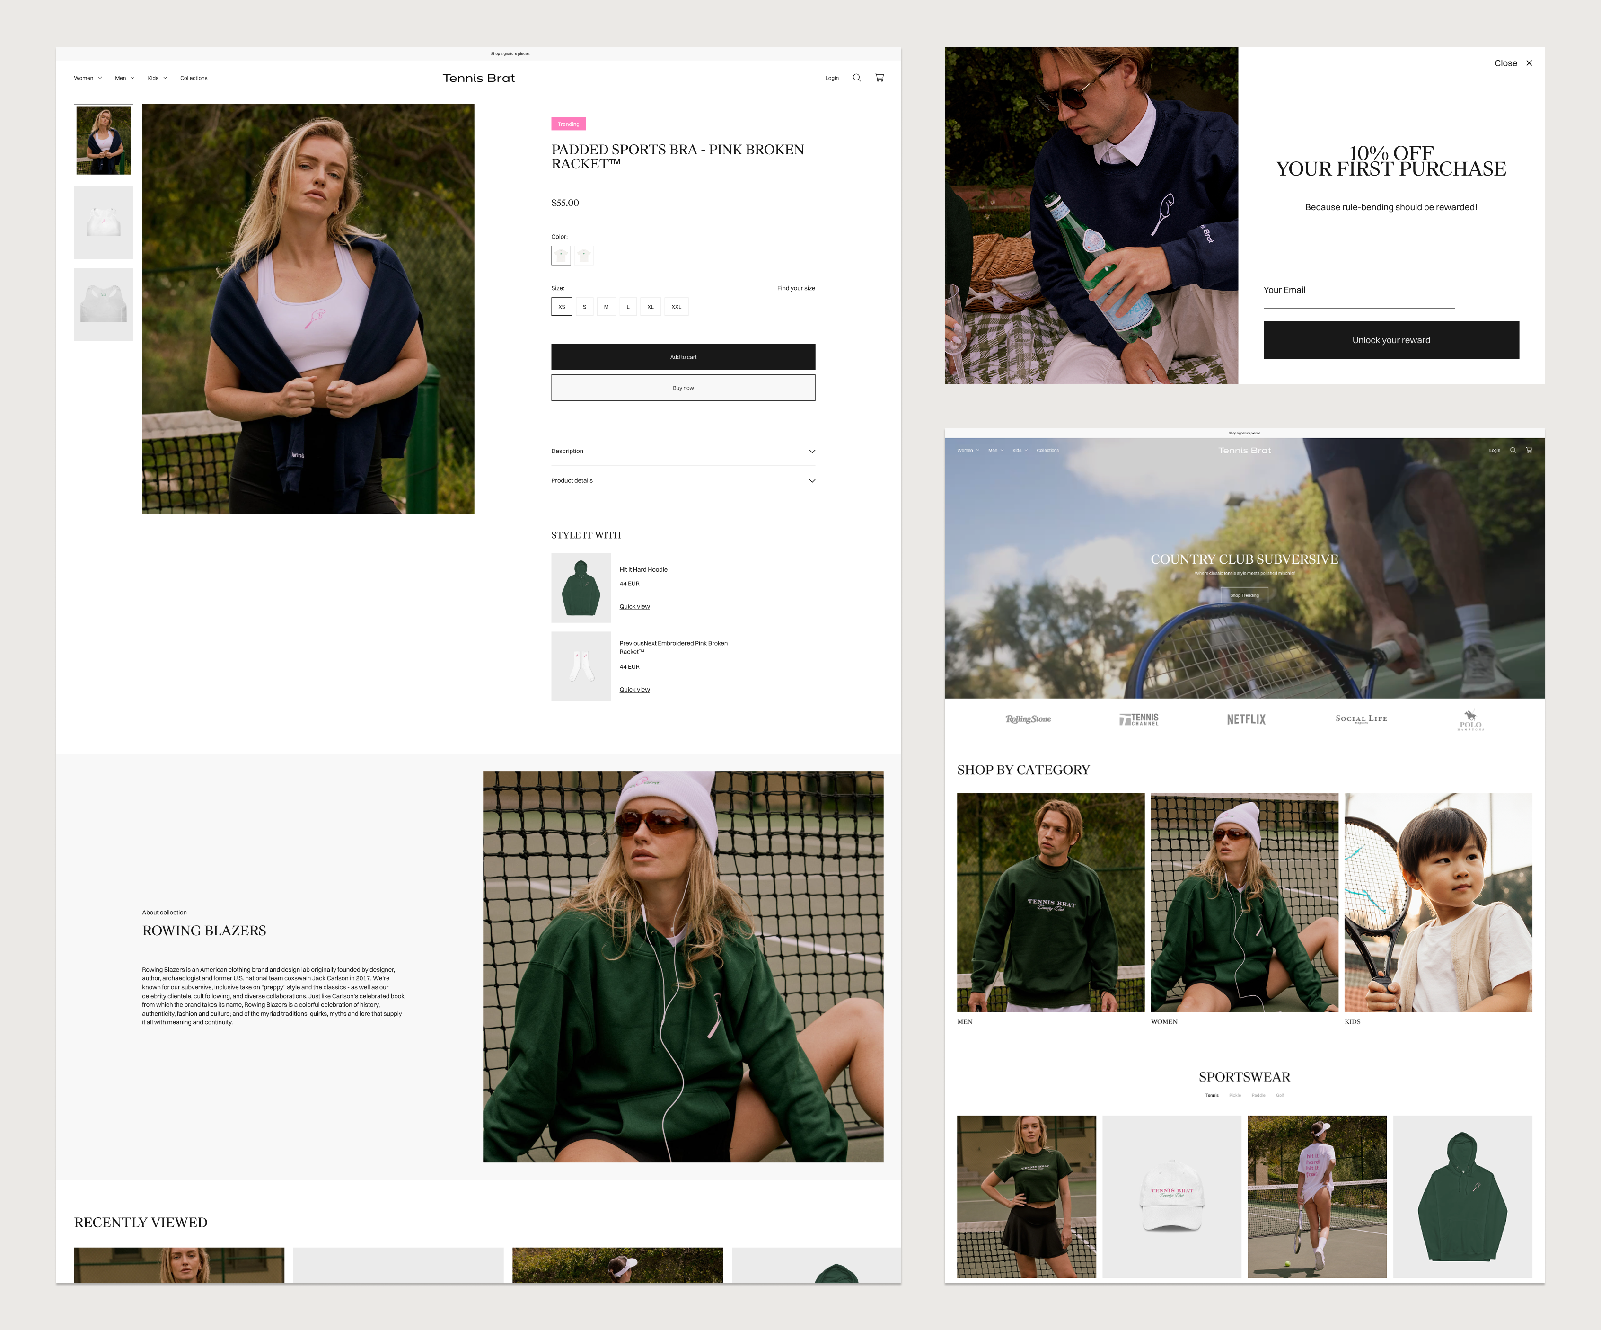The image size is (1601, 1330).
Task: Click the white socks product thumbnail
Action: click(581, 666)
